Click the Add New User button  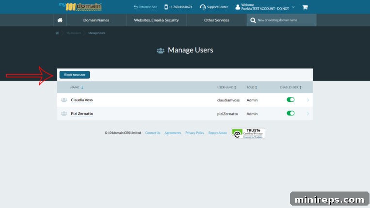pos(75,75)
